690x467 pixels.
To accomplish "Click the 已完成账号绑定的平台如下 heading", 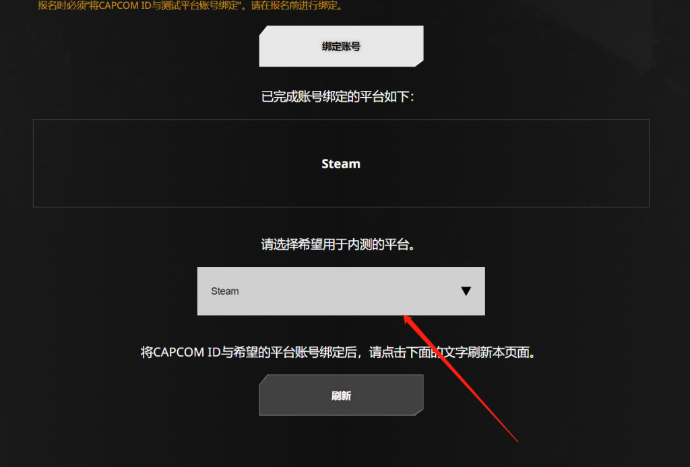I will tap(338, 97).
